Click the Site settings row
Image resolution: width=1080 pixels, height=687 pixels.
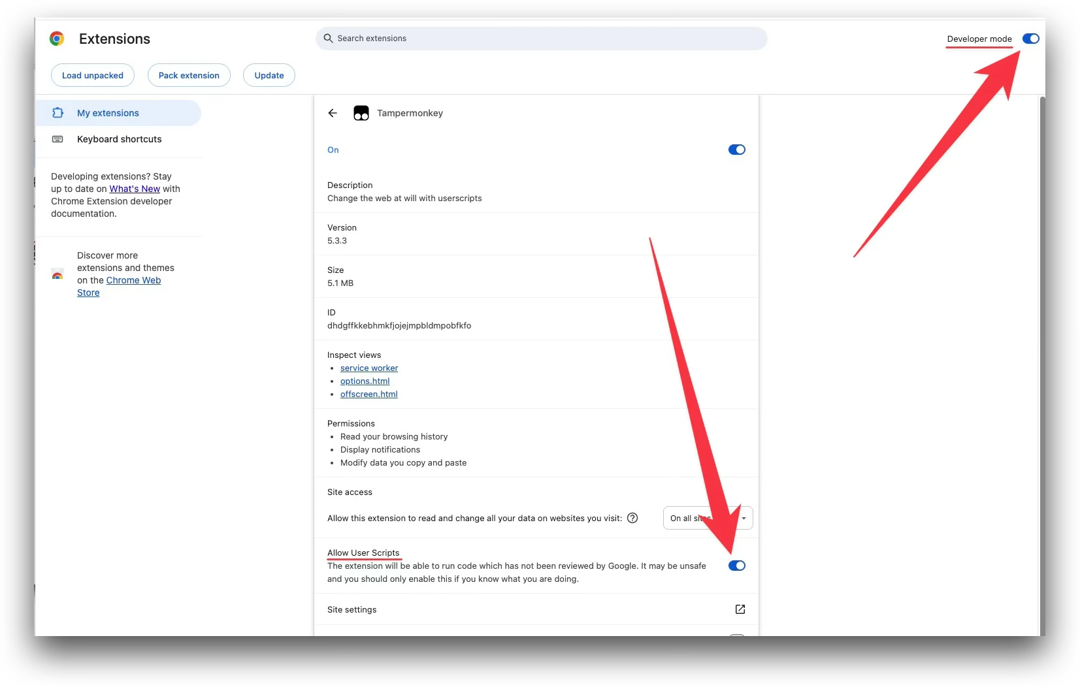coord(536,609)
